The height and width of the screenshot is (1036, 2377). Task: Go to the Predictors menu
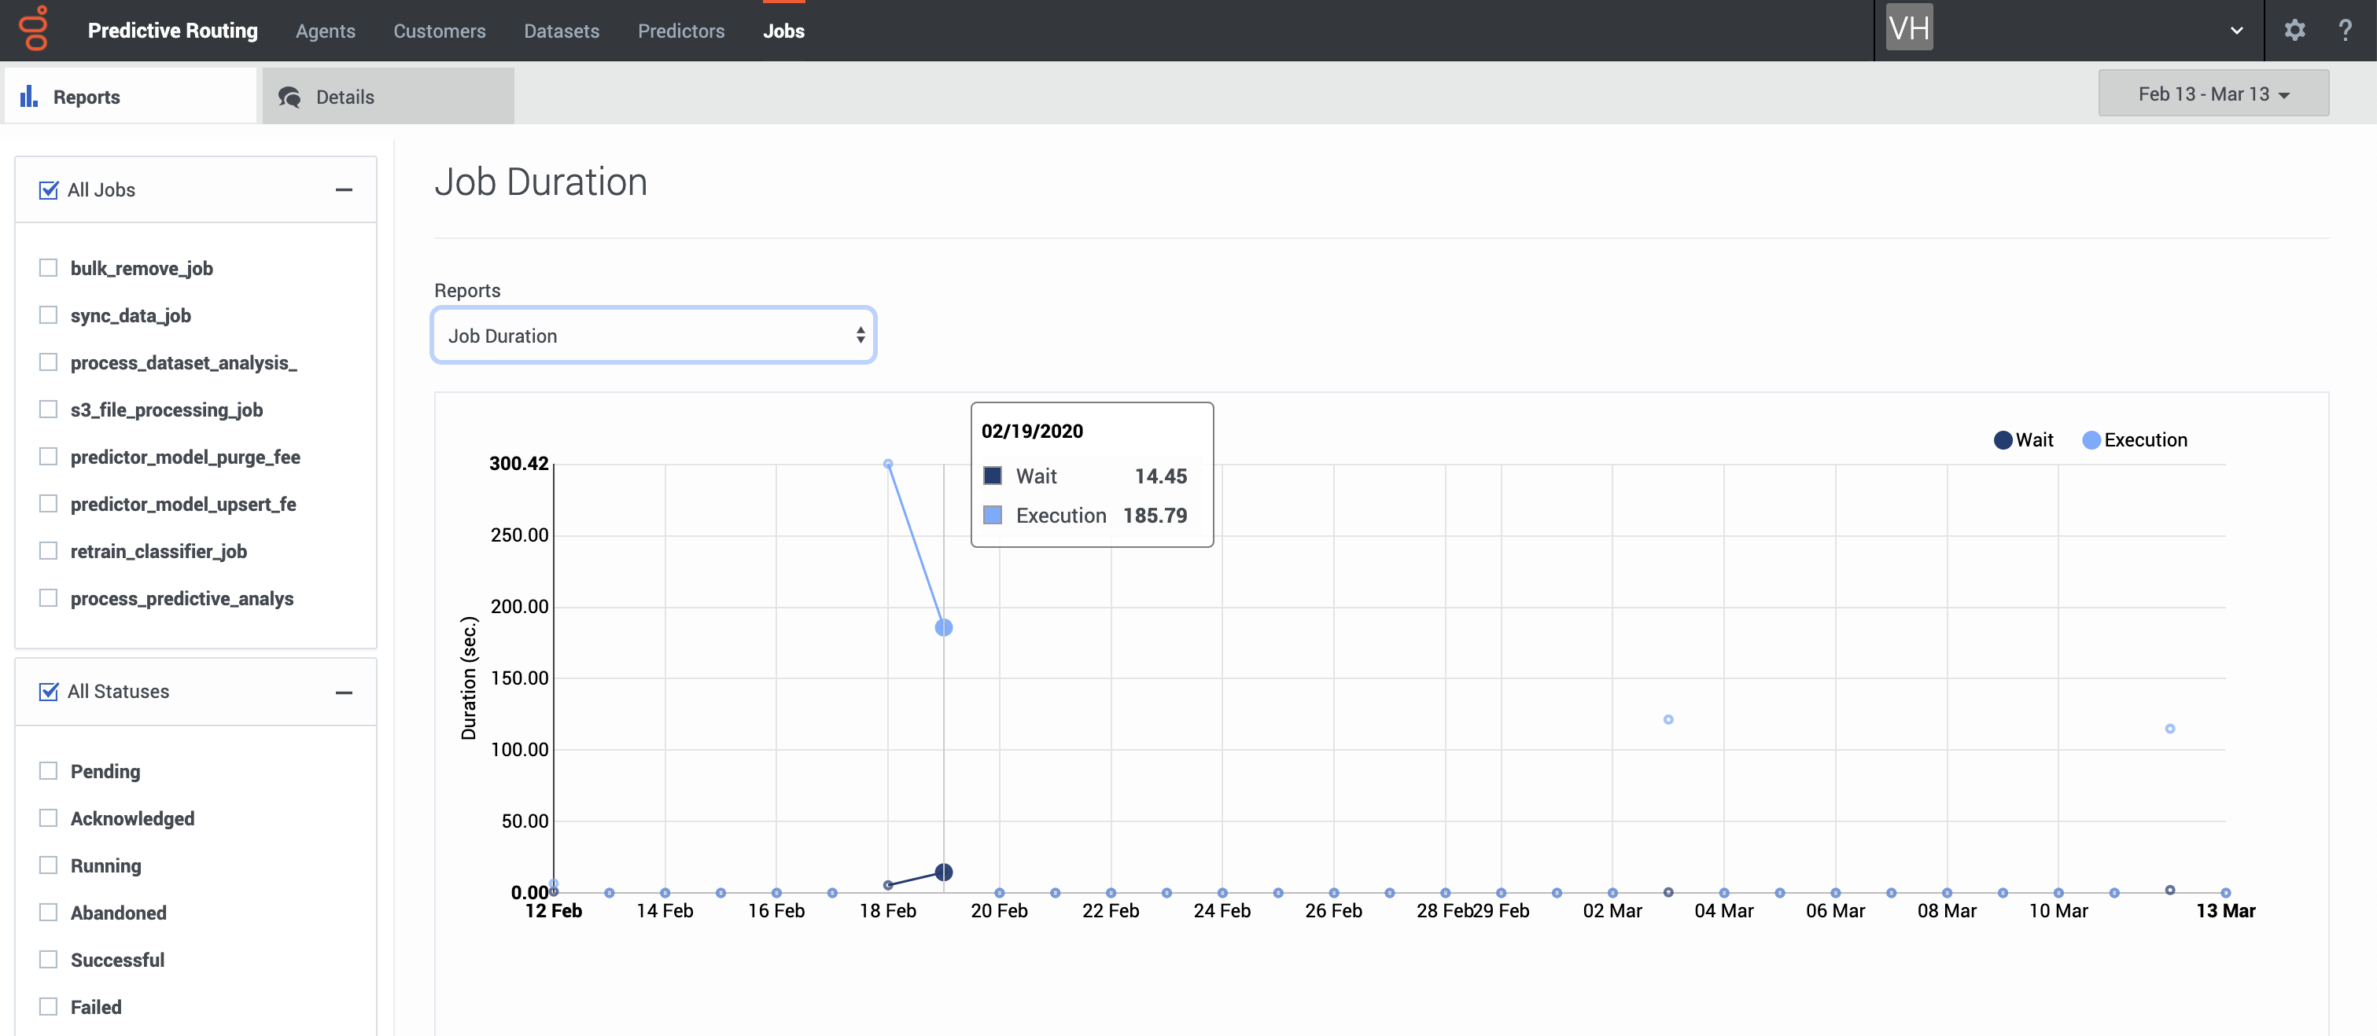(x=681, y=31)
